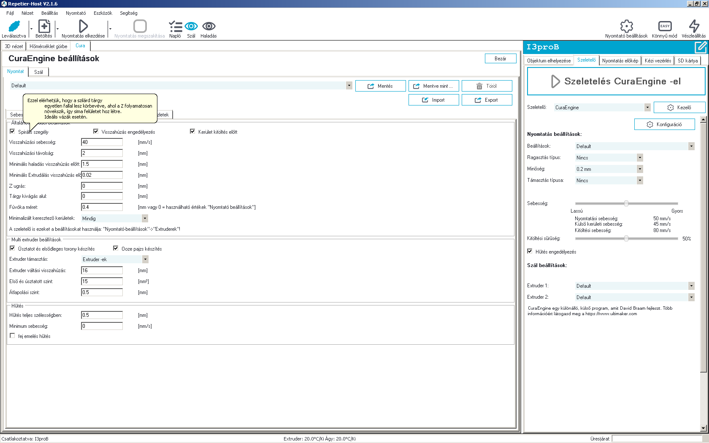Screen dimensions: 709x443
Task: Click the Mentés save button
Action: tap(381, 86)
